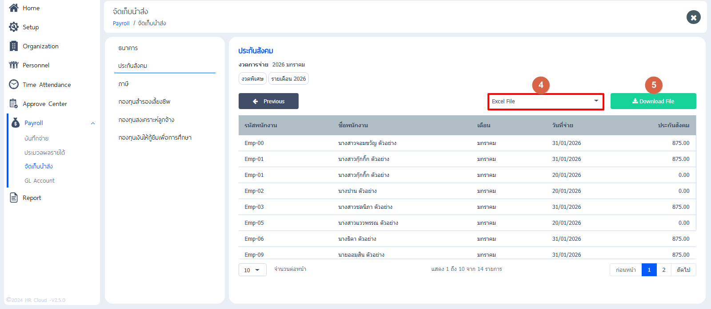
Task: Click the Report document icon
Action: (x=14, y=198)
